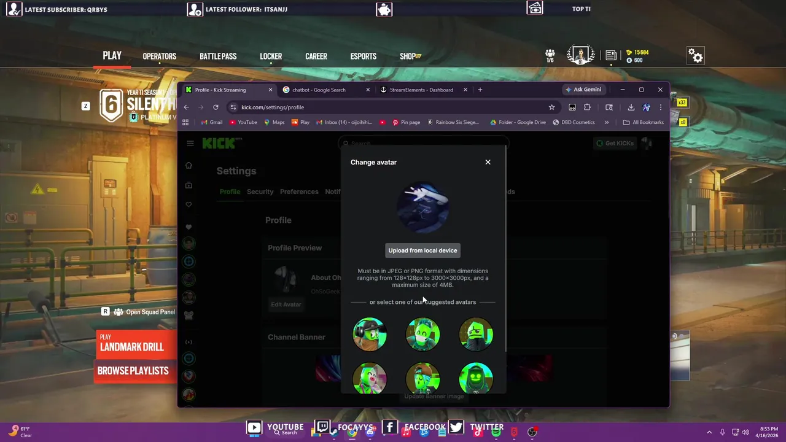Open Chrome apps grid icon
The width and height of the screenshot is (786, 442).
pos(185,122)
